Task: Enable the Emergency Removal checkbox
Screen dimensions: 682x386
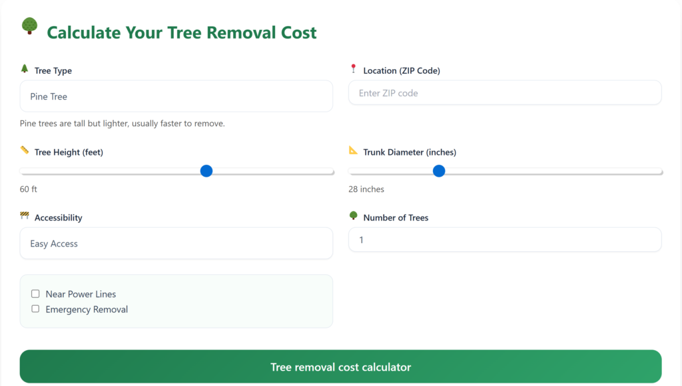Action: coord(35,309)
